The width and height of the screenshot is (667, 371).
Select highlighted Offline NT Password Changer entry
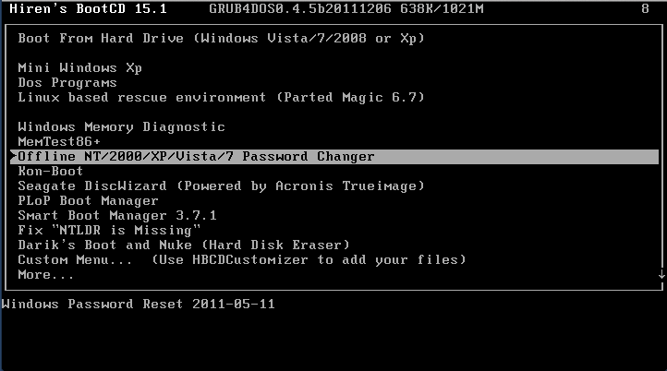coord(333,156)
